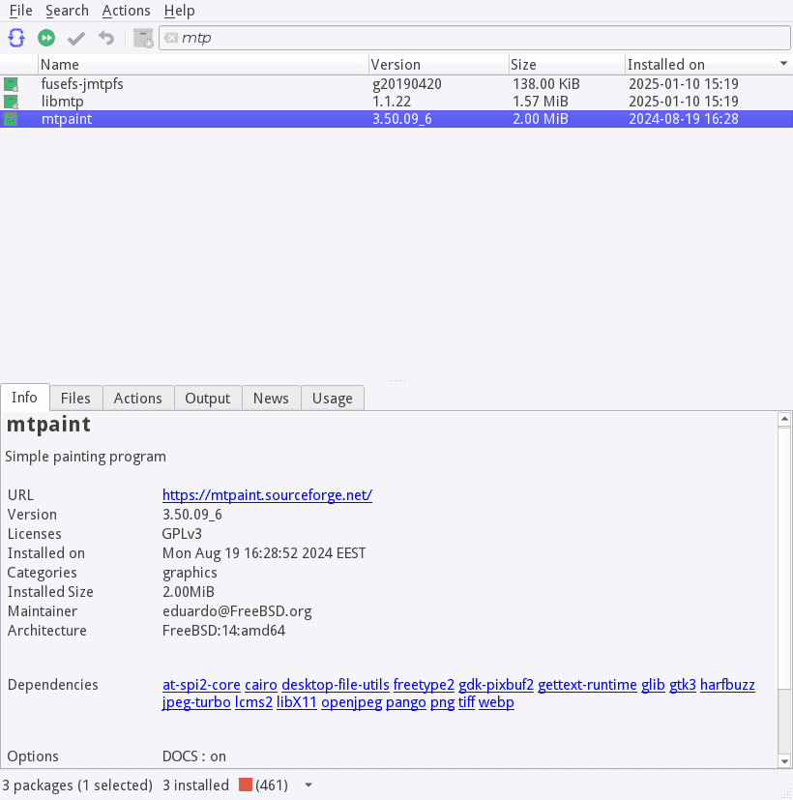Open the status bar dropdown arrow
This screenshot has height=800, width=793.
pyautogui.click(x=308, y=785)
